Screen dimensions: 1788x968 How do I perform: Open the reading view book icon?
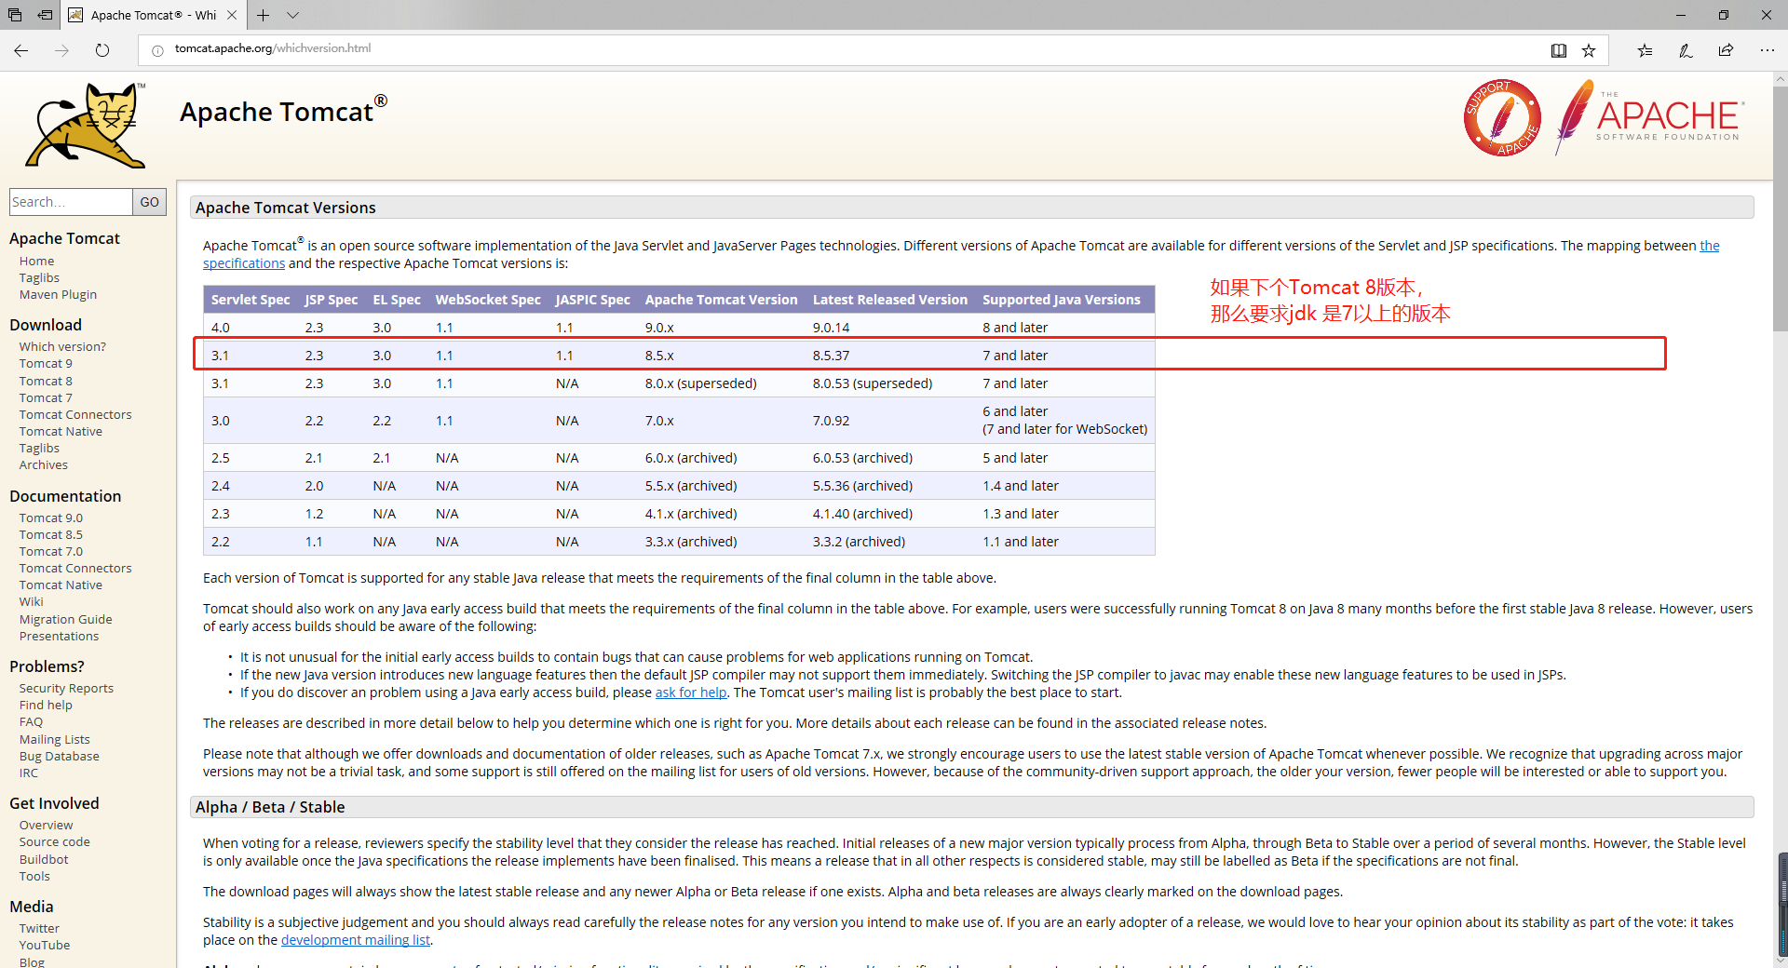(1558, 50)
